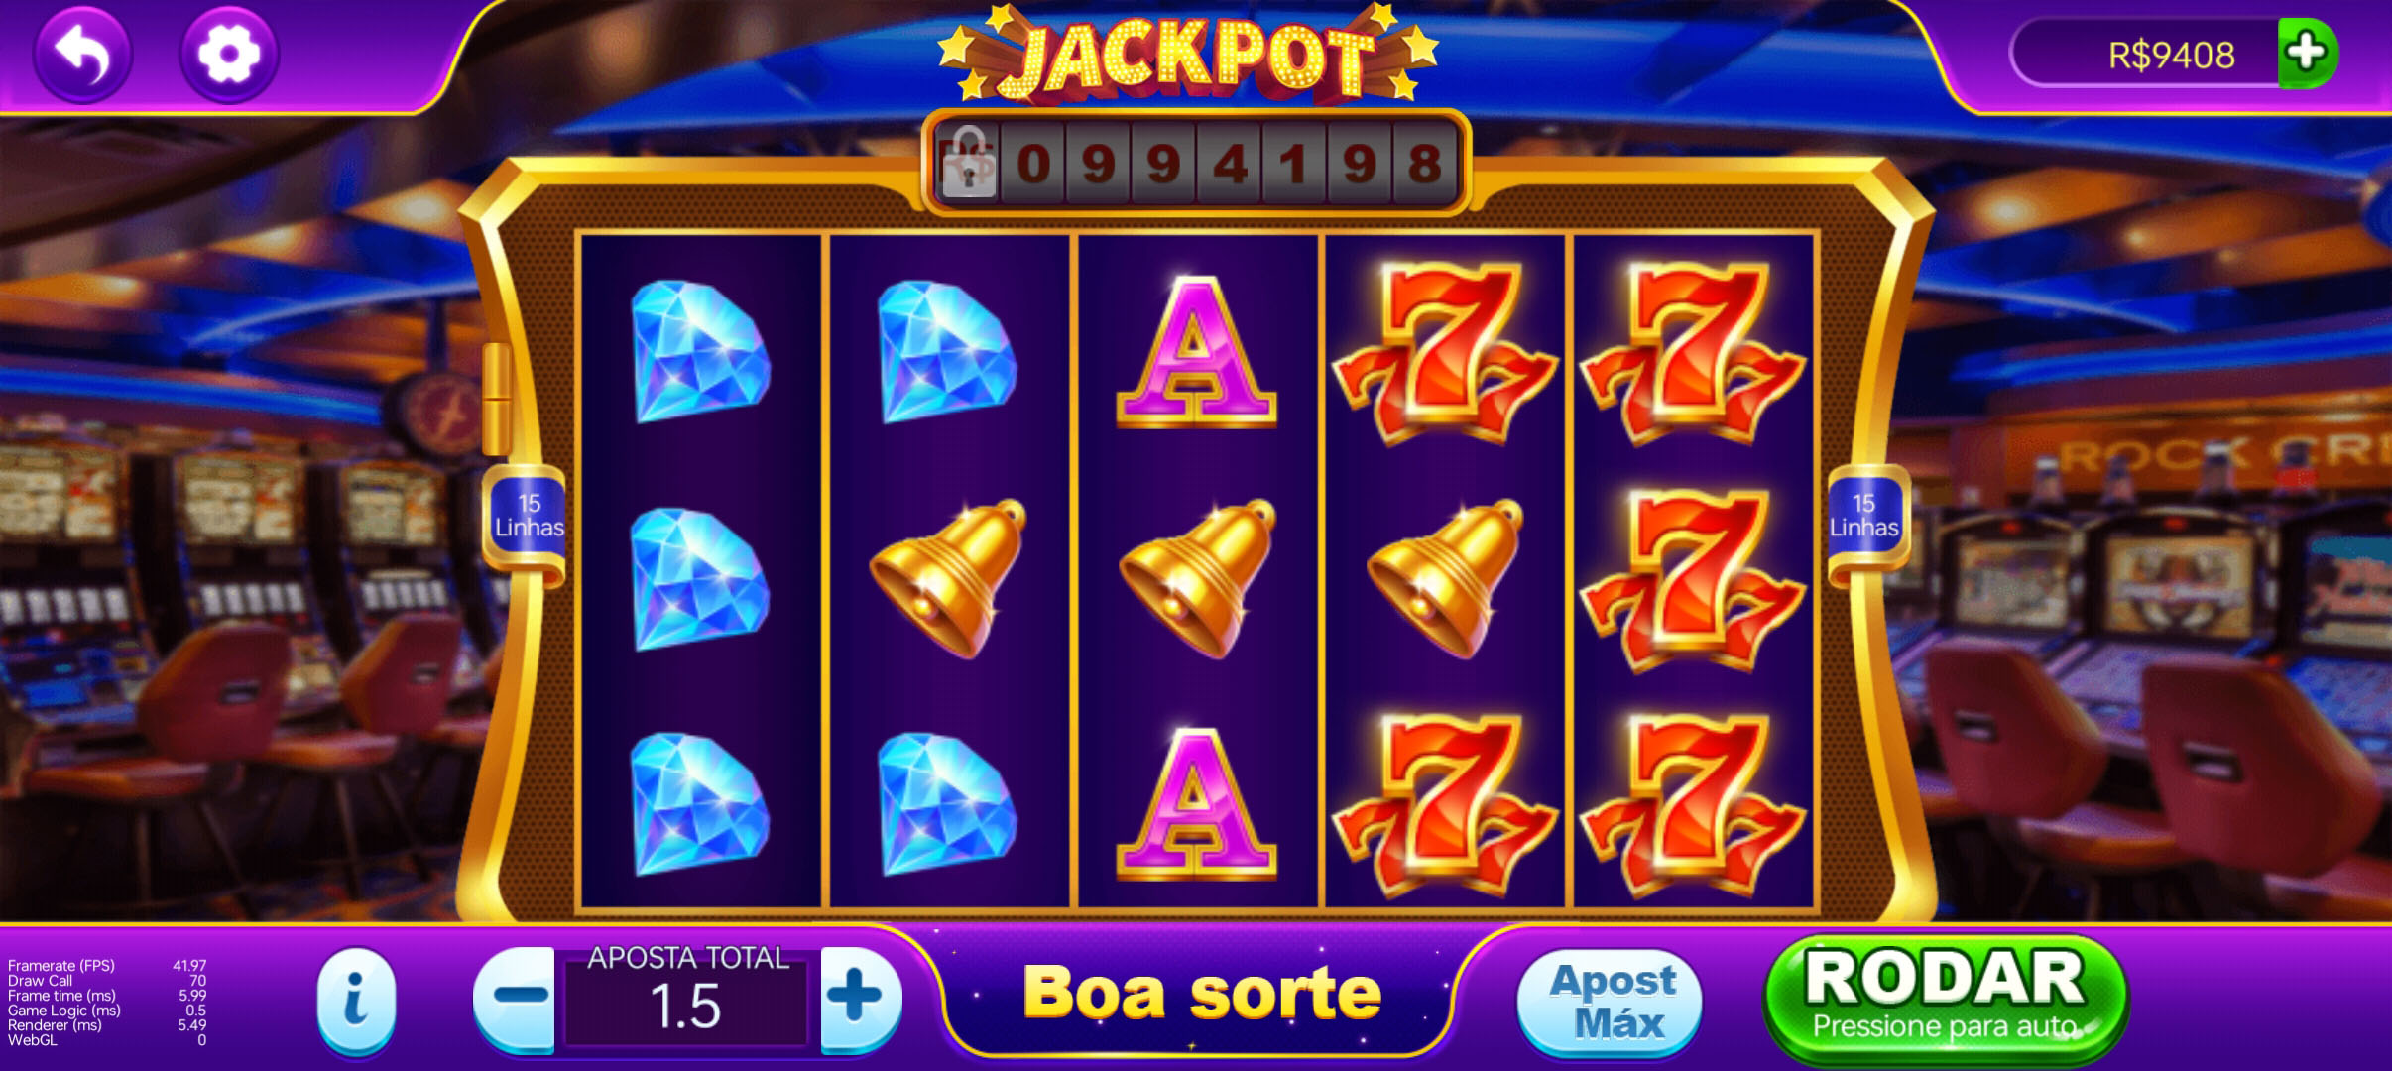Viewport: 2392px width, 1071px height.
Task: Open the blue info button
Action: click(x=356, y=1000)
